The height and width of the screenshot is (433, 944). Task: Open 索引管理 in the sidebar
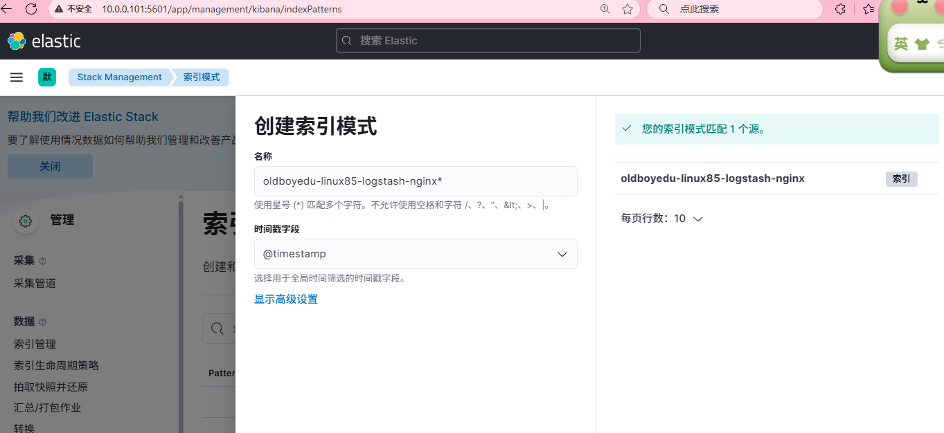pyautogui.click(x=35, y=344)
